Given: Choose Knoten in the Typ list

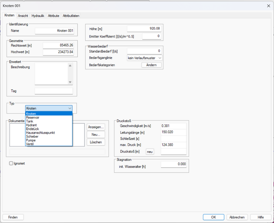Looking at the screenshot, I should pos(49,114).
